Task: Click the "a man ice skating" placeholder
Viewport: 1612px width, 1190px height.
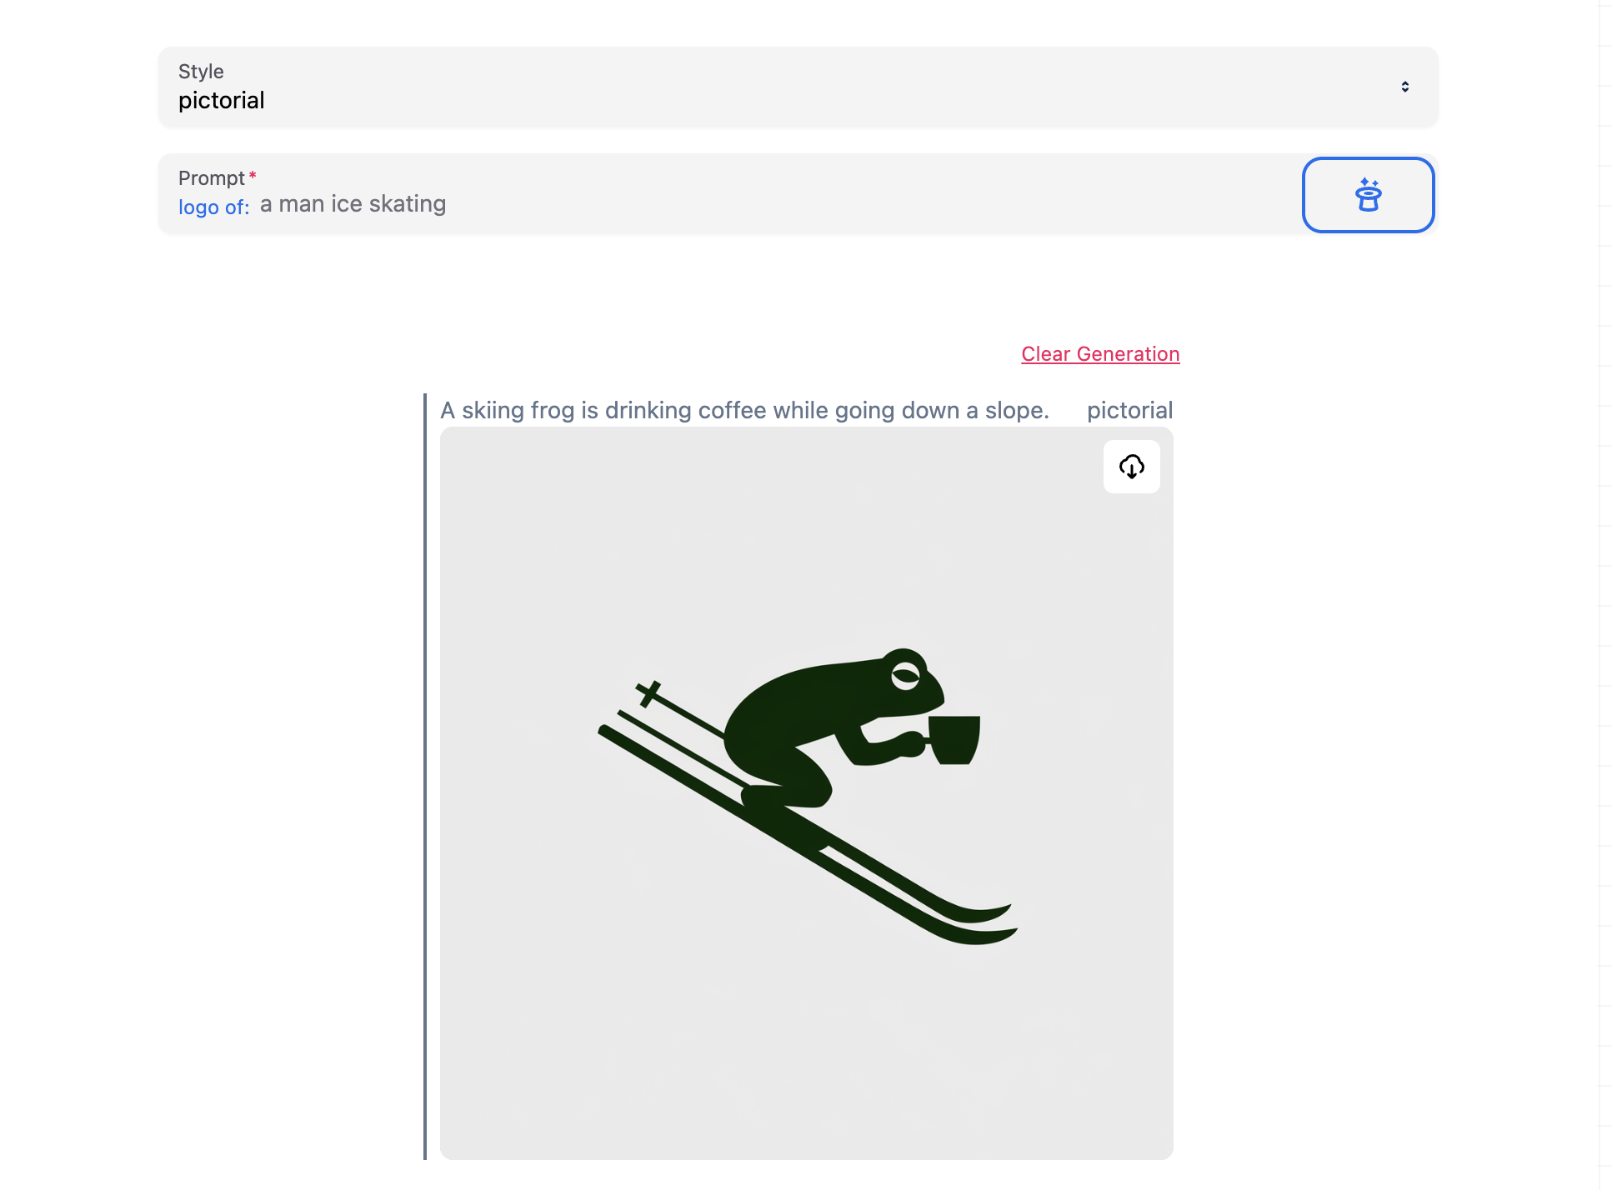Action: (x=353, y=204)
